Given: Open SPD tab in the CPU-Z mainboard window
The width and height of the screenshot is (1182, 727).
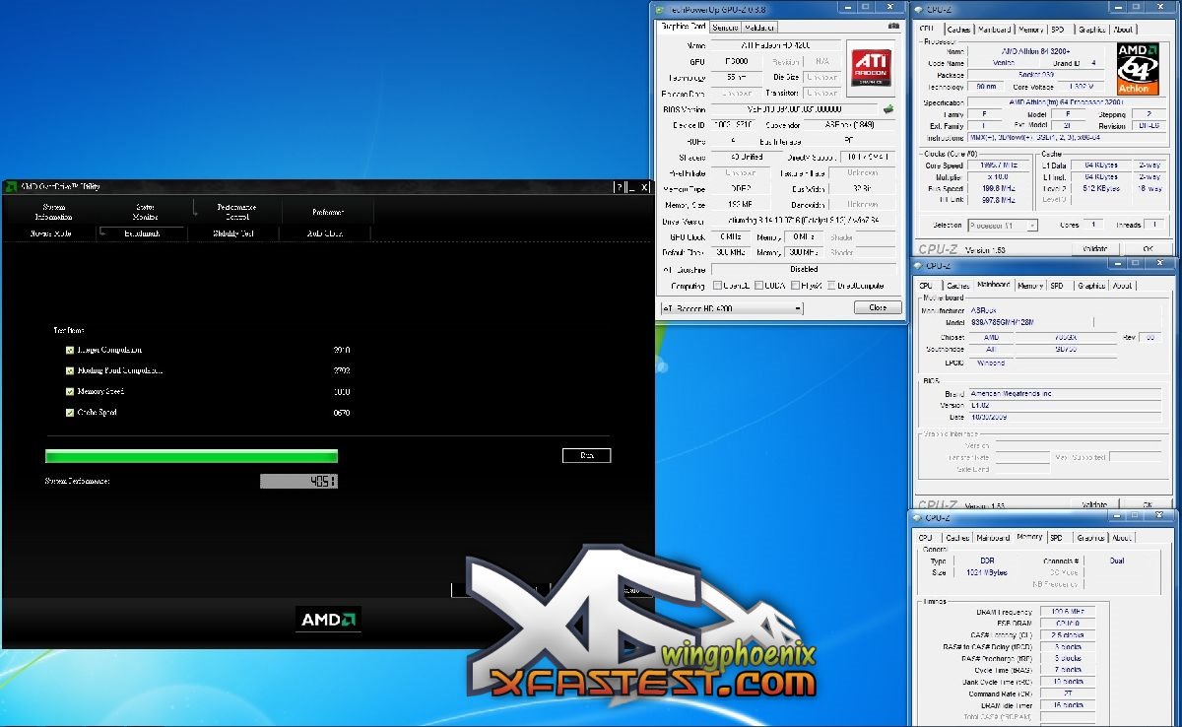Looking at the screenshot, I should (1057, 286).
